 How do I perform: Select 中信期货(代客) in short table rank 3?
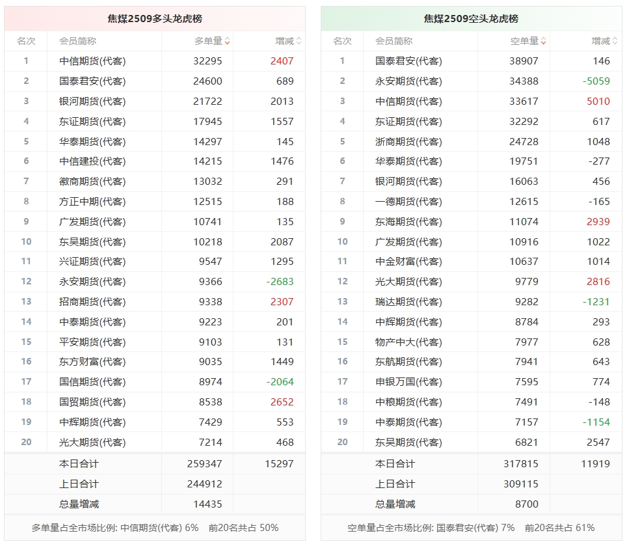408,101
